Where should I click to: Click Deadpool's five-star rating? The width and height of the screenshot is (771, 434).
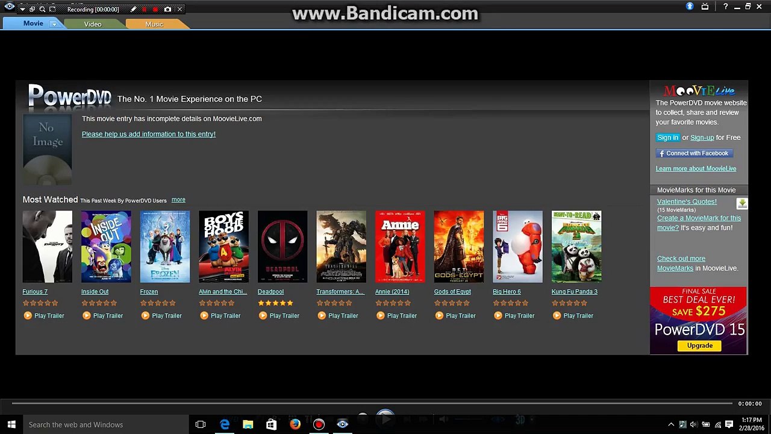point(275,303)
